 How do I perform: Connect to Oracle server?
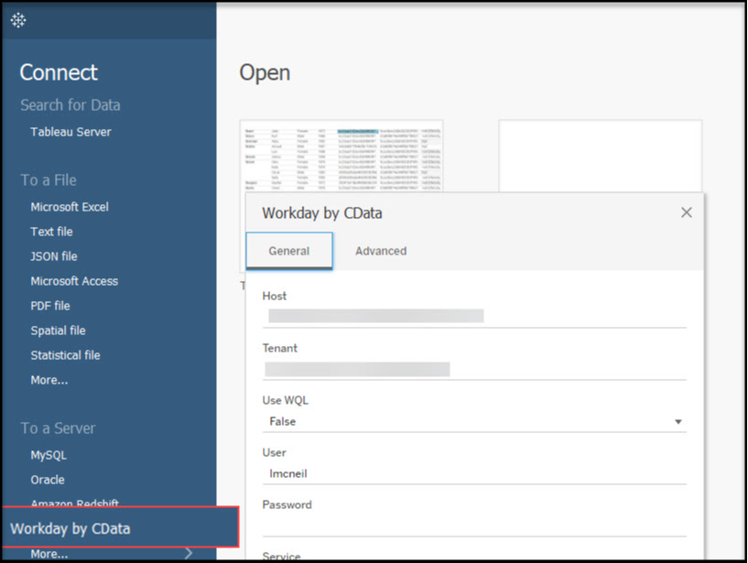(48, 480)
